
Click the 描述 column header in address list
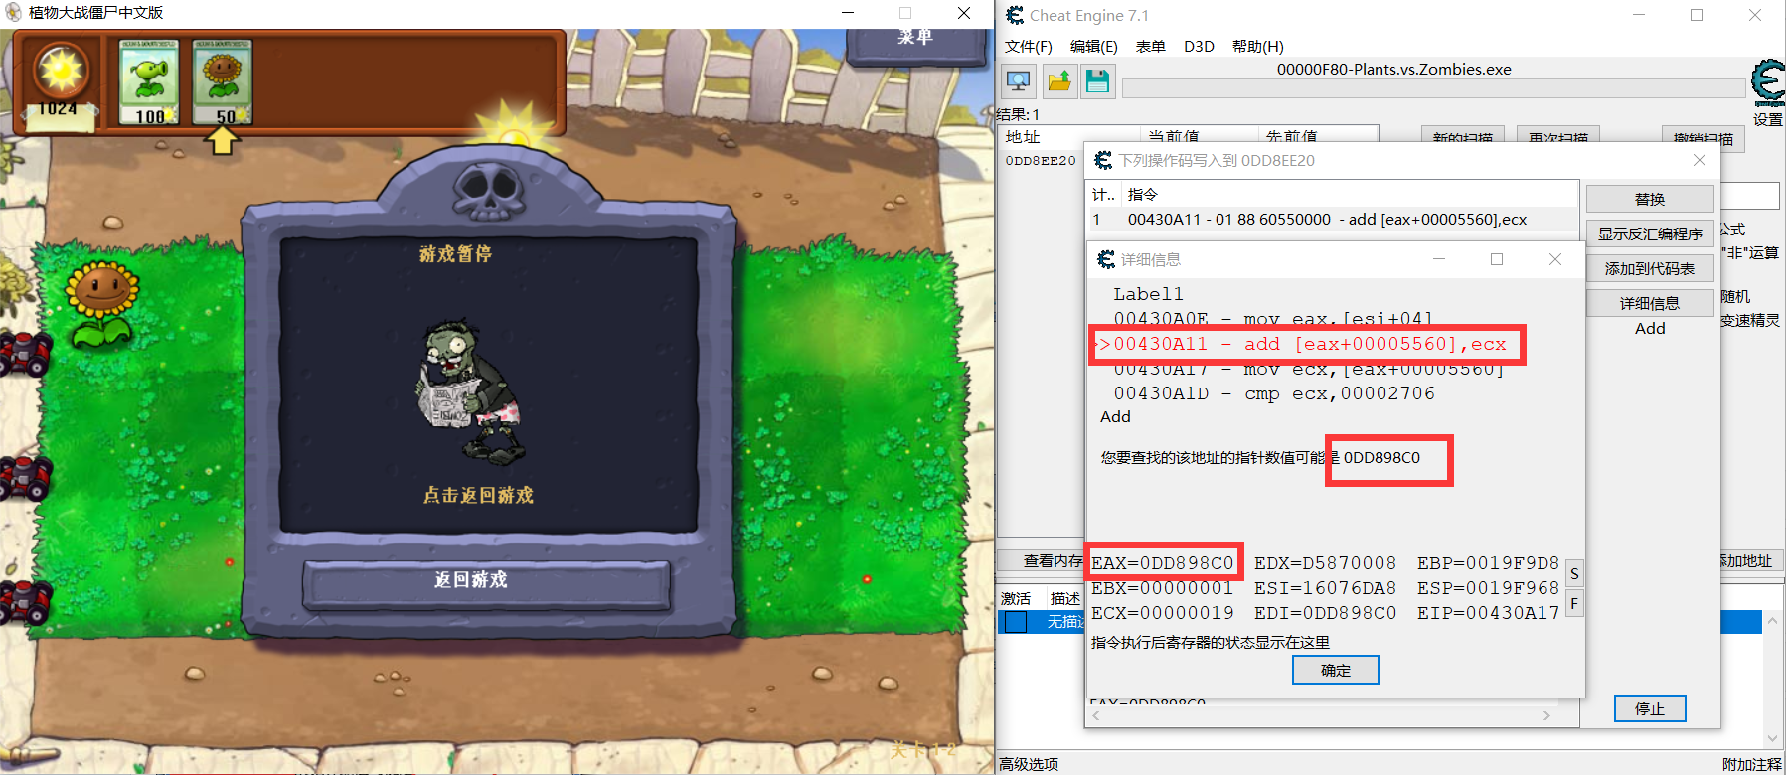point(1064,598)
